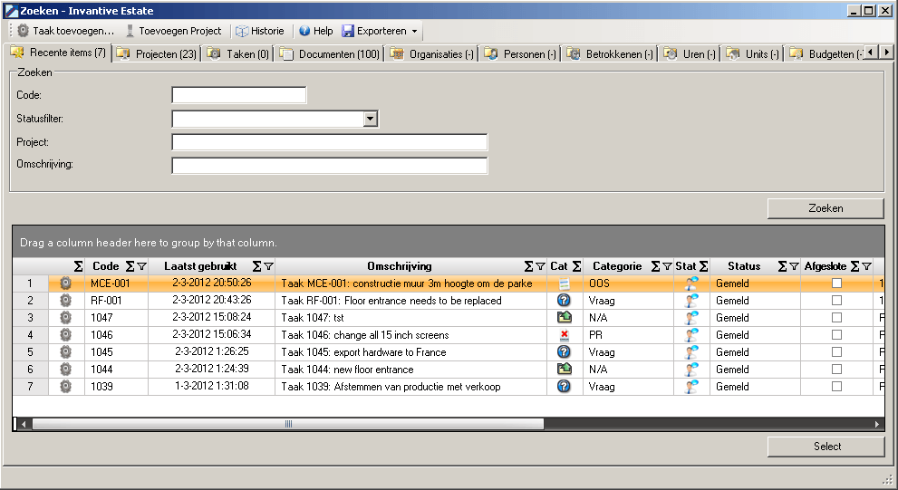Click the status person icon in row 1039

(x=691, y=386)
